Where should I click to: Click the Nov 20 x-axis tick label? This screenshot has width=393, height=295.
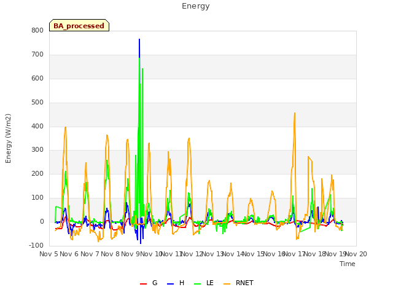pos(356,254)
